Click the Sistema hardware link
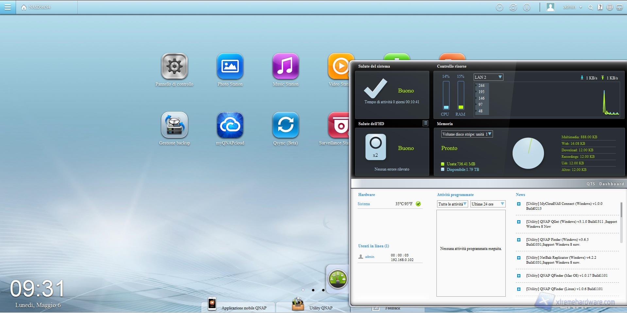The width and height of the screenshot is (627, 313). 364,204
